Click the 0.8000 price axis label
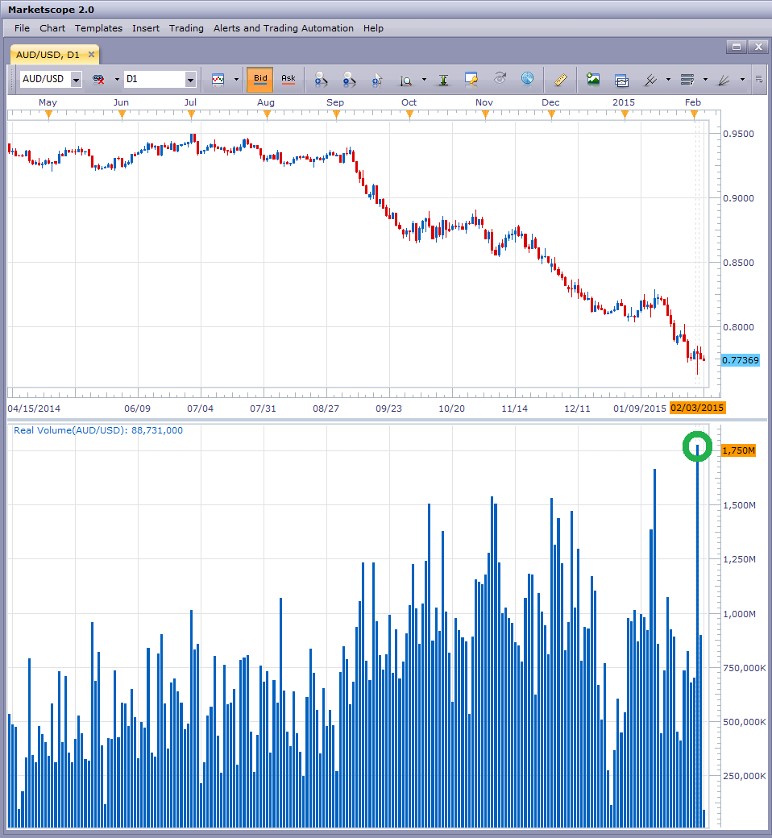 tap(738, 327)
